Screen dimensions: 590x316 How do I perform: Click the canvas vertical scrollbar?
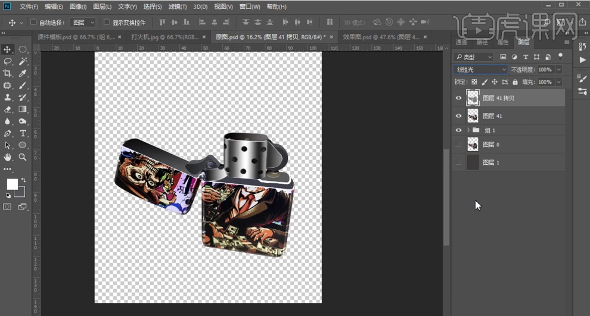446,197
